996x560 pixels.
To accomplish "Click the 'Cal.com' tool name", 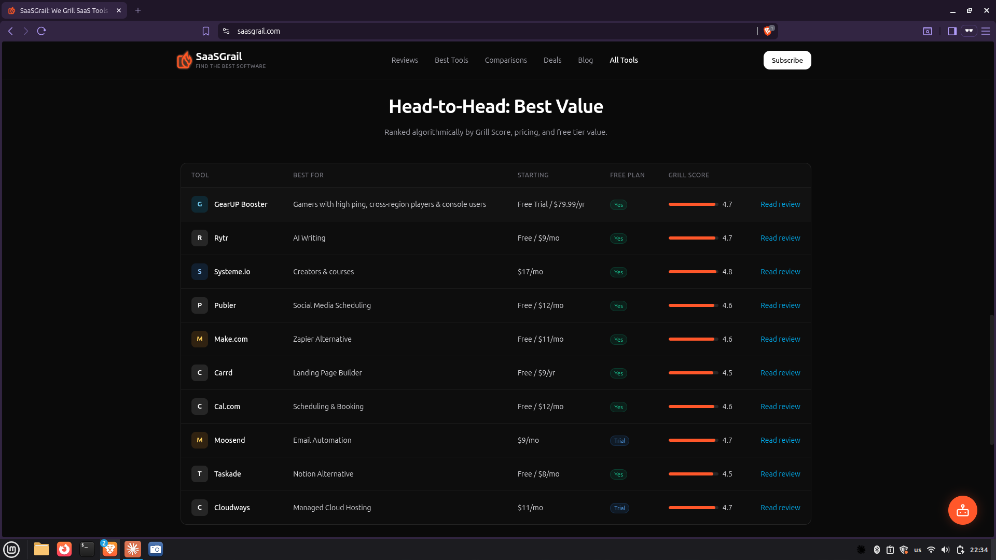I will coord(227,407).
